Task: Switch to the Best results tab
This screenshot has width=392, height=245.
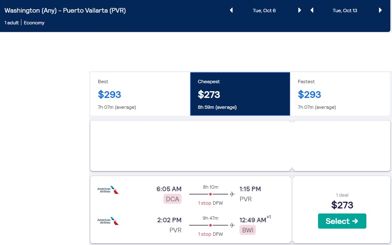Action: (x=140, y=92)
